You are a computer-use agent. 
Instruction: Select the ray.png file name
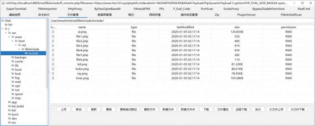82,73
